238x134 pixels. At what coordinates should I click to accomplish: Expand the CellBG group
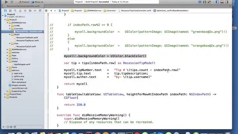pyautogui.click(x=10, y=26)
